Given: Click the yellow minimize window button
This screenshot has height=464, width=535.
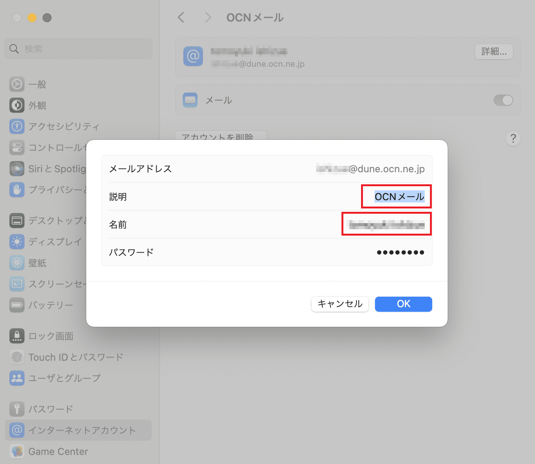Looking at the screenshot, I should (32, 18).
